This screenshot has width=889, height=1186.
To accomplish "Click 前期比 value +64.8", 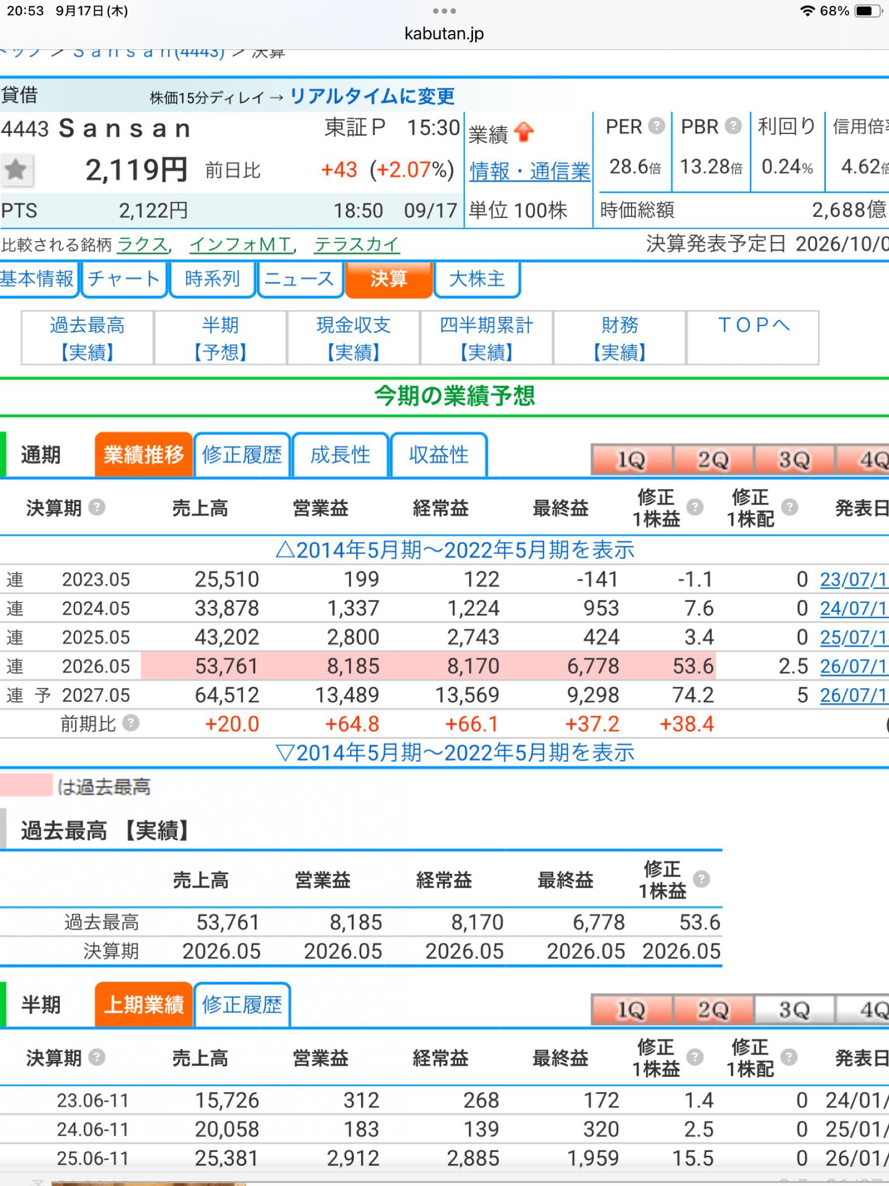I will click(352, 724).
